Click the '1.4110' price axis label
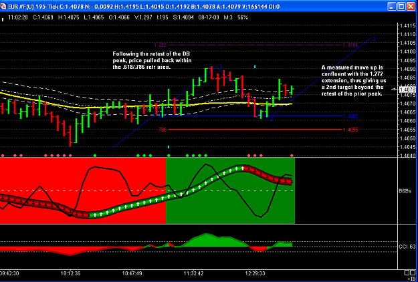This screenshot has width=418, height=282. (407, 34)
